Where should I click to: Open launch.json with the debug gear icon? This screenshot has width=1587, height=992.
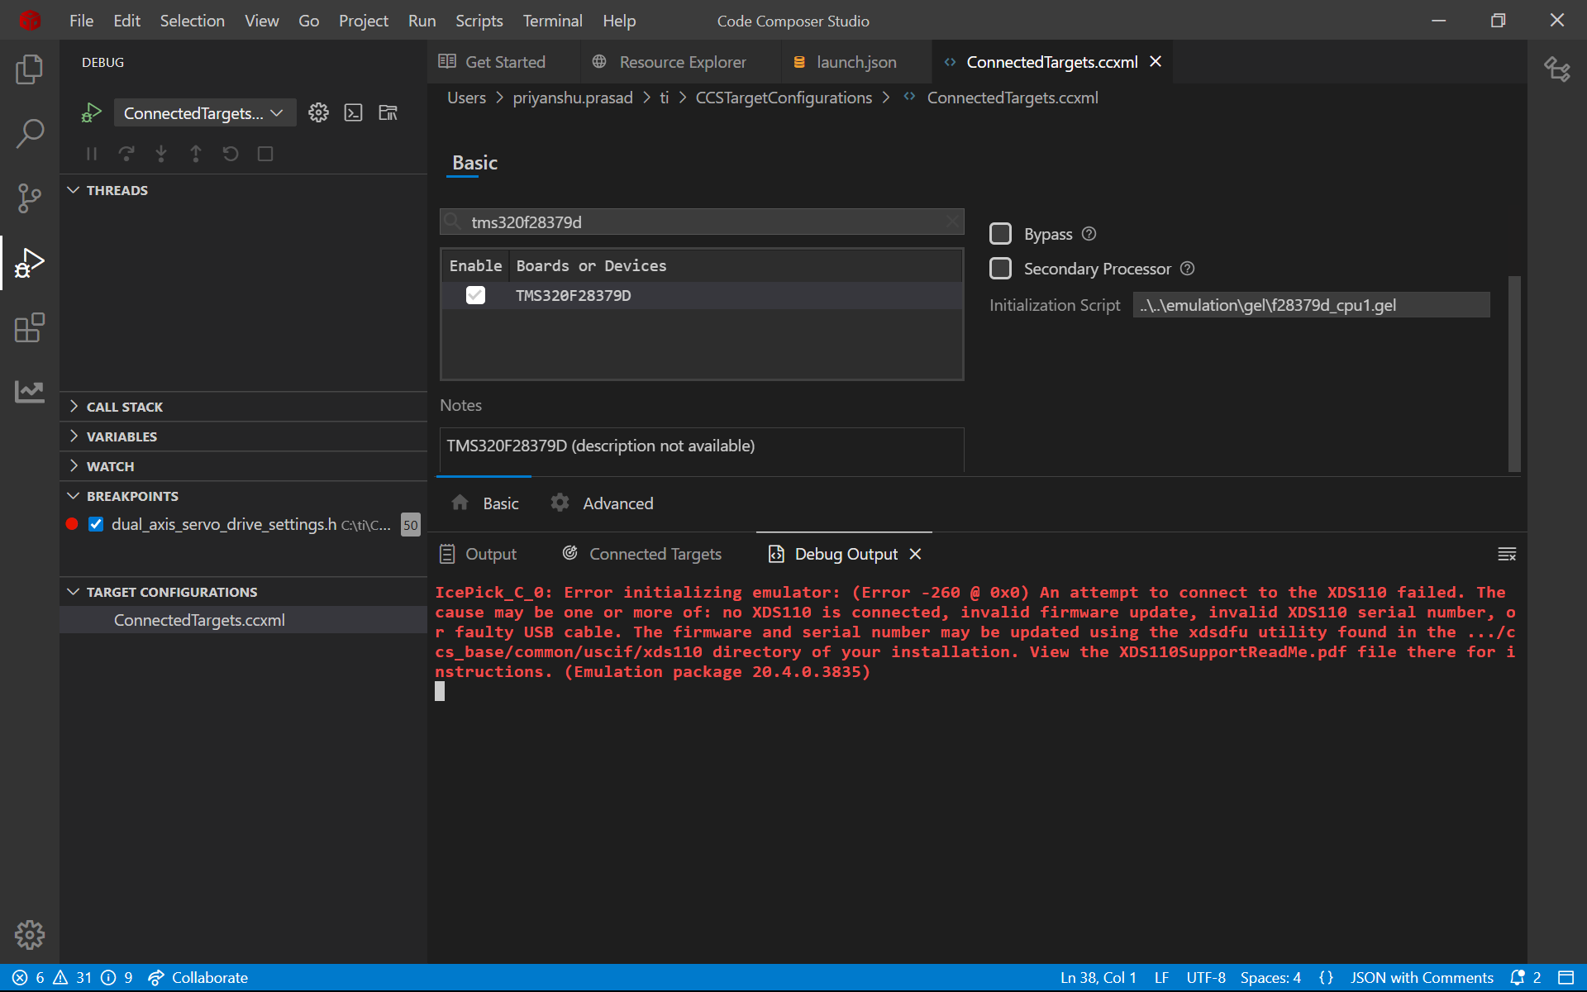pyautogui.click(x=318, y=113)
